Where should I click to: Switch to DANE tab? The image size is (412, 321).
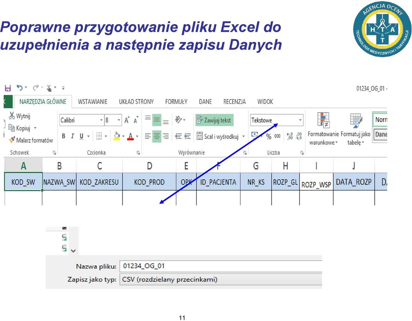[205, 101]
